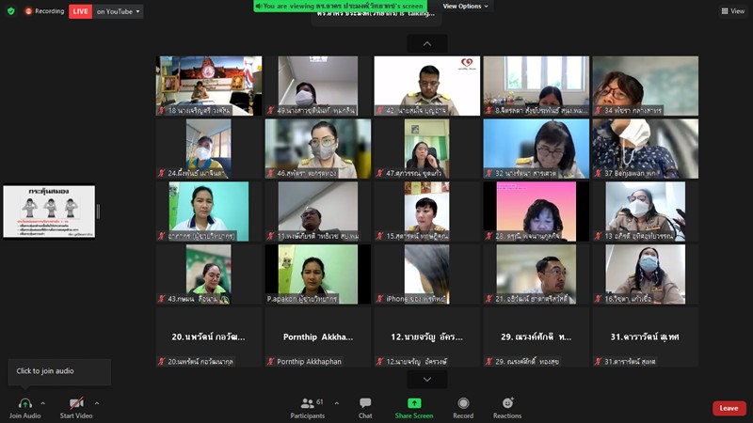
Task: Select video tile of participant 21
Action: pos(537,274)
